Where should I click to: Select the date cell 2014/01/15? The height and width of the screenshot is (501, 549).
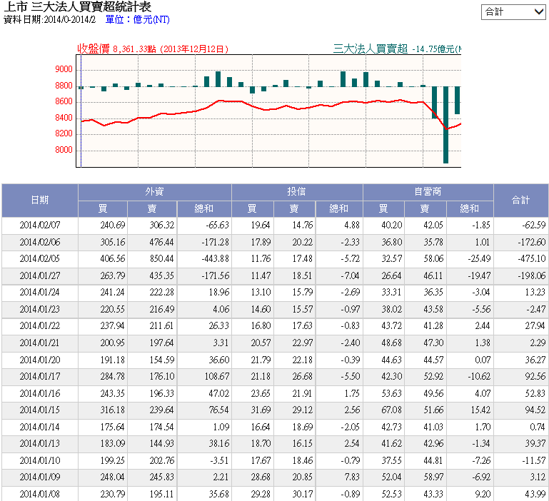[39, 410]
